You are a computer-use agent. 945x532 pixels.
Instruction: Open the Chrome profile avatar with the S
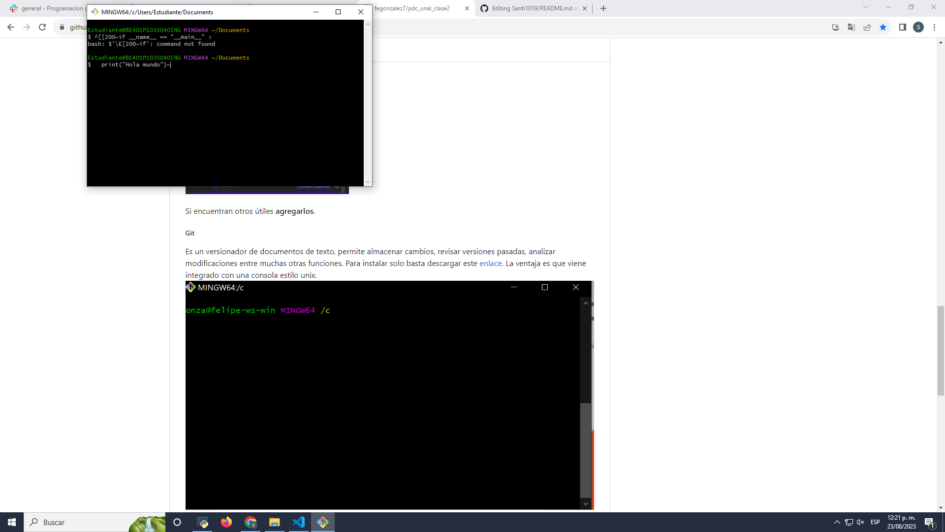pyautogui.click(x=918, y=27)
